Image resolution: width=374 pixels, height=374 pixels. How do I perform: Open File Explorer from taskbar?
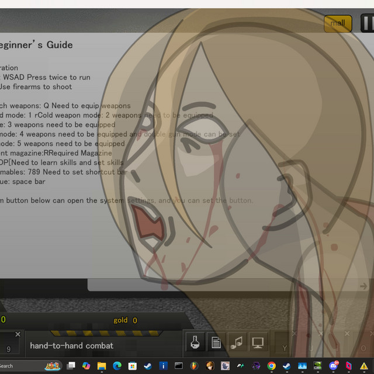coord(102,366)
